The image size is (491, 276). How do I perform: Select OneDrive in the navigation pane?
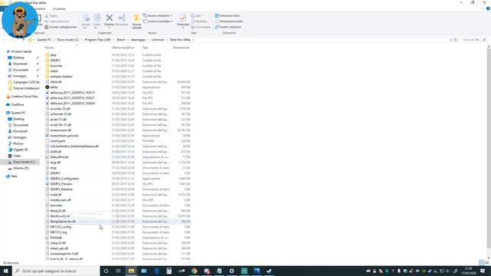pos(15,104)
